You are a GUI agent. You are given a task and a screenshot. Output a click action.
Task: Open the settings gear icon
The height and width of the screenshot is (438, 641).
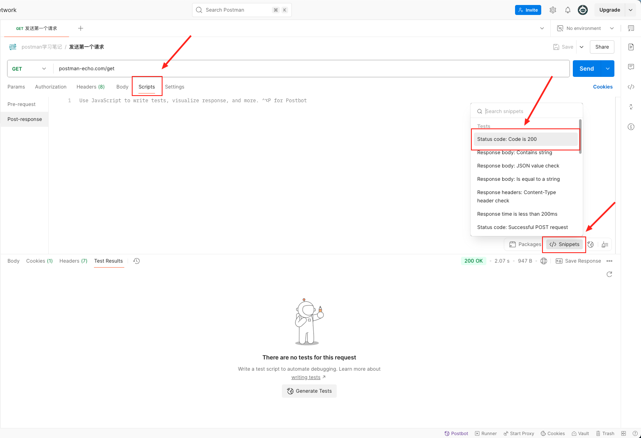[x=552, y=10]
